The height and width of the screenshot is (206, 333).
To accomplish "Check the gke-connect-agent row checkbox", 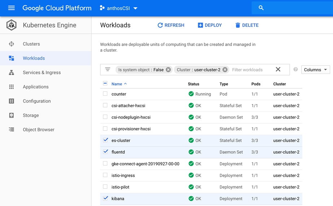I will coord(105,163).
